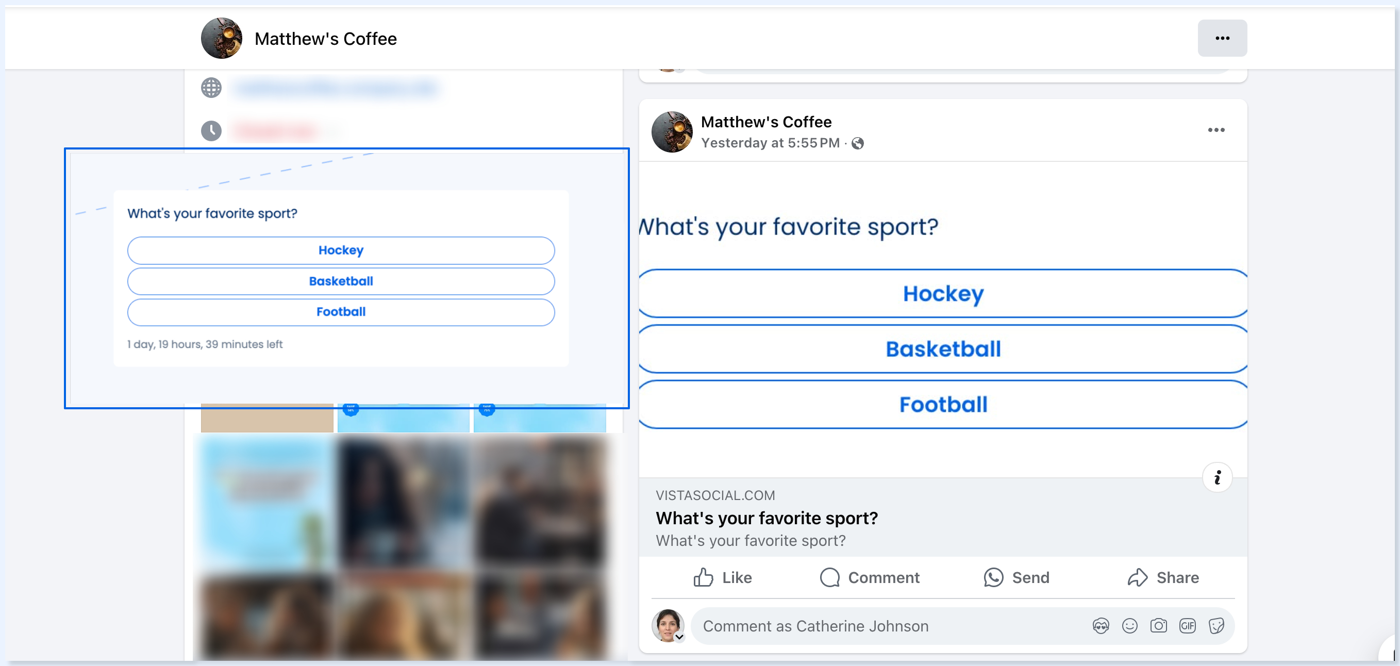Screen dimensions: 1400x666
Task: Choose Hockey in the small poll preview
Action: coord(341,250)
